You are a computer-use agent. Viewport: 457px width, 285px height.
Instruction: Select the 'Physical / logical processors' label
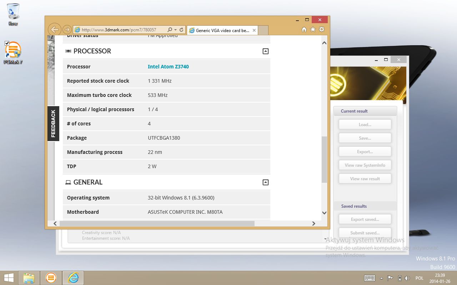101,109
